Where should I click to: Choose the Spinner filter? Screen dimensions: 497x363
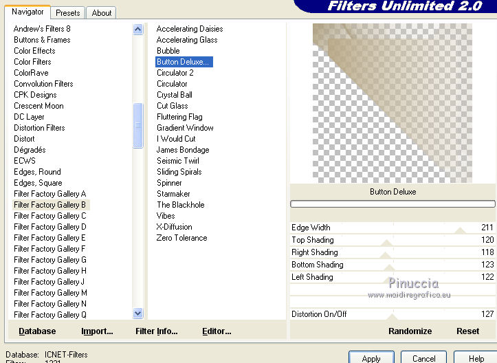tap(169, 183)
